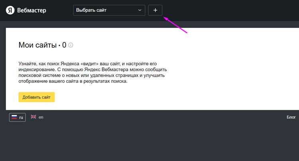The height and width of the screenshot is (161, 299).
Task: Click the info icon next to Мои сайты
Action: pyautogui.click(x=71, y=45)
